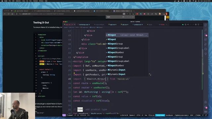The image size is (212, 119).
Task: Collapse the import fold arrow on line 25
Action: coord(72,66)
